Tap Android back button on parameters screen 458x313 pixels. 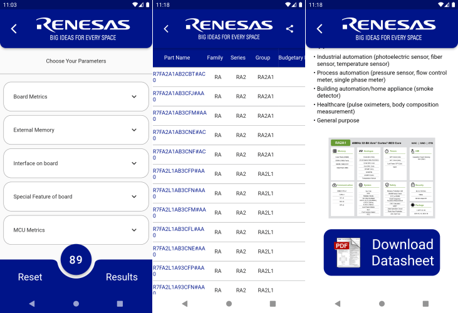point(32,304)
